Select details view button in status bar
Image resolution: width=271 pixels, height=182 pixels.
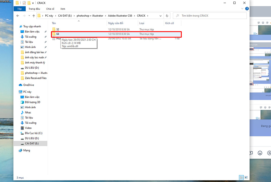coord(241,178)
